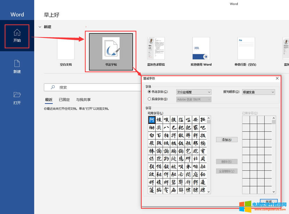Pick the 单倍行距 (空白) template

click(x=245, y=52)
